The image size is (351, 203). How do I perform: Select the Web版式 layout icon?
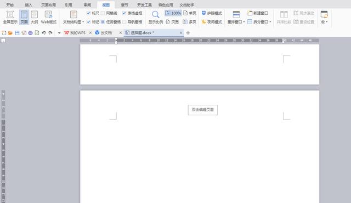pos(49,17)
